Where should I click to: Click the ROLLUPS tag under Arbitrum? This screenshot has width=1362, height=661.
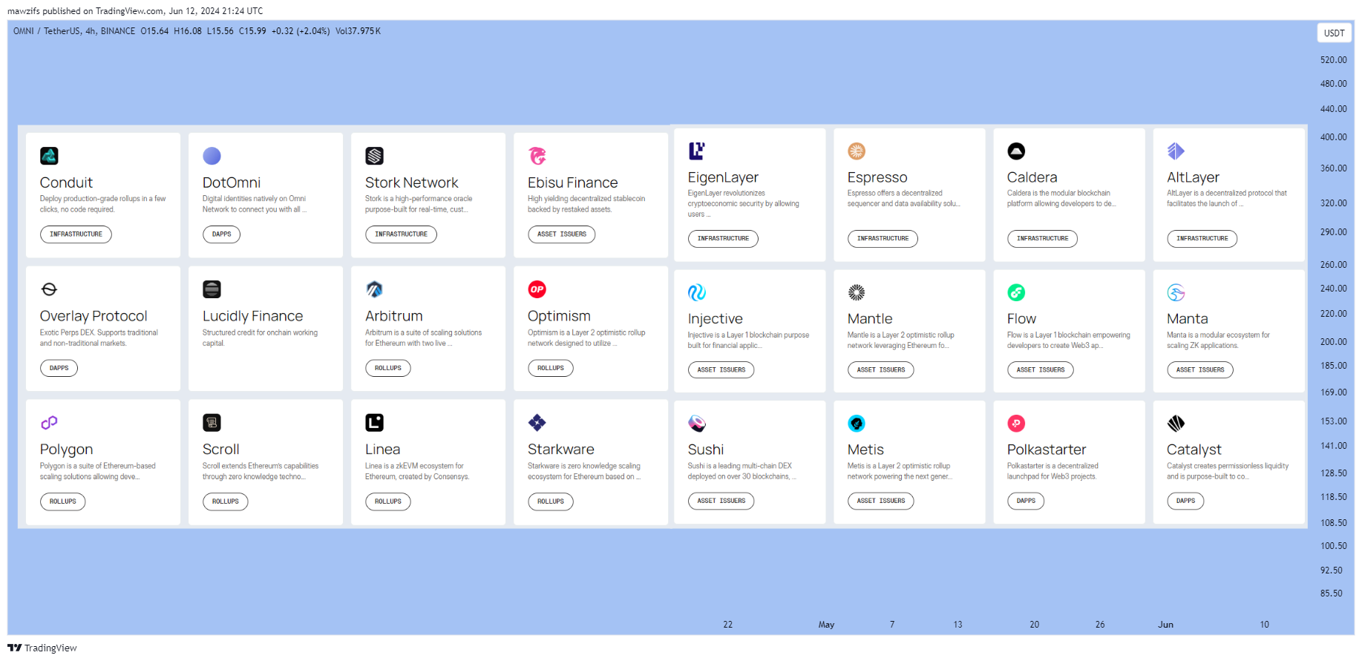click(x=387, y=368)
